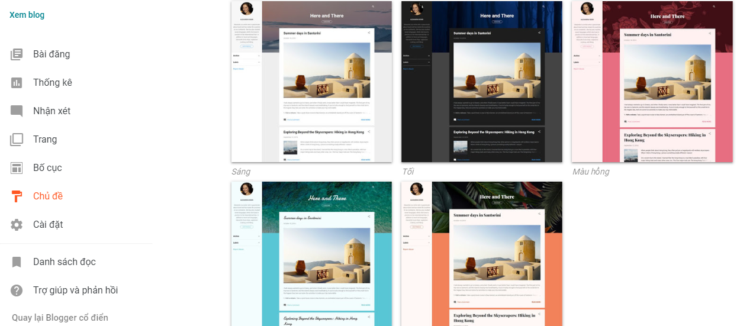Screen dimensions: 737x326
Task: Open Danh sách đọc reading list
Action: pos(65,262)
